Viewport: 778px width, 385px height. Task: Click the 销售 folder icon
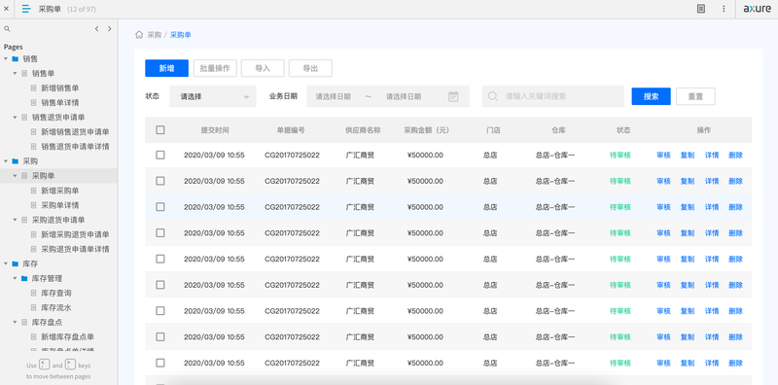16,58
